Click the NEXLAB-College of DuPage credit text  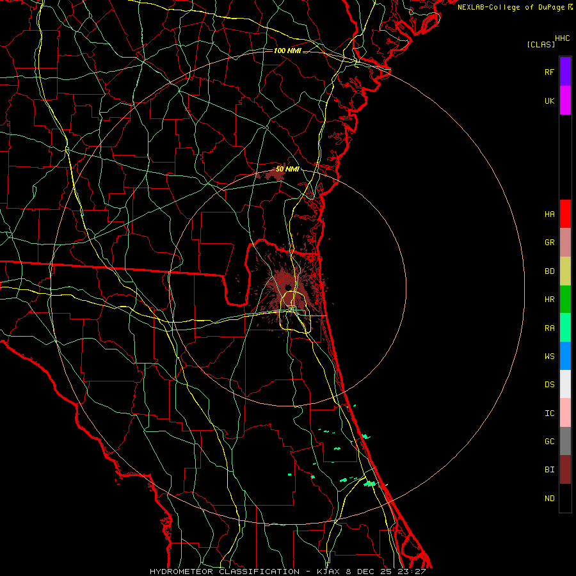tap(511, 7)
